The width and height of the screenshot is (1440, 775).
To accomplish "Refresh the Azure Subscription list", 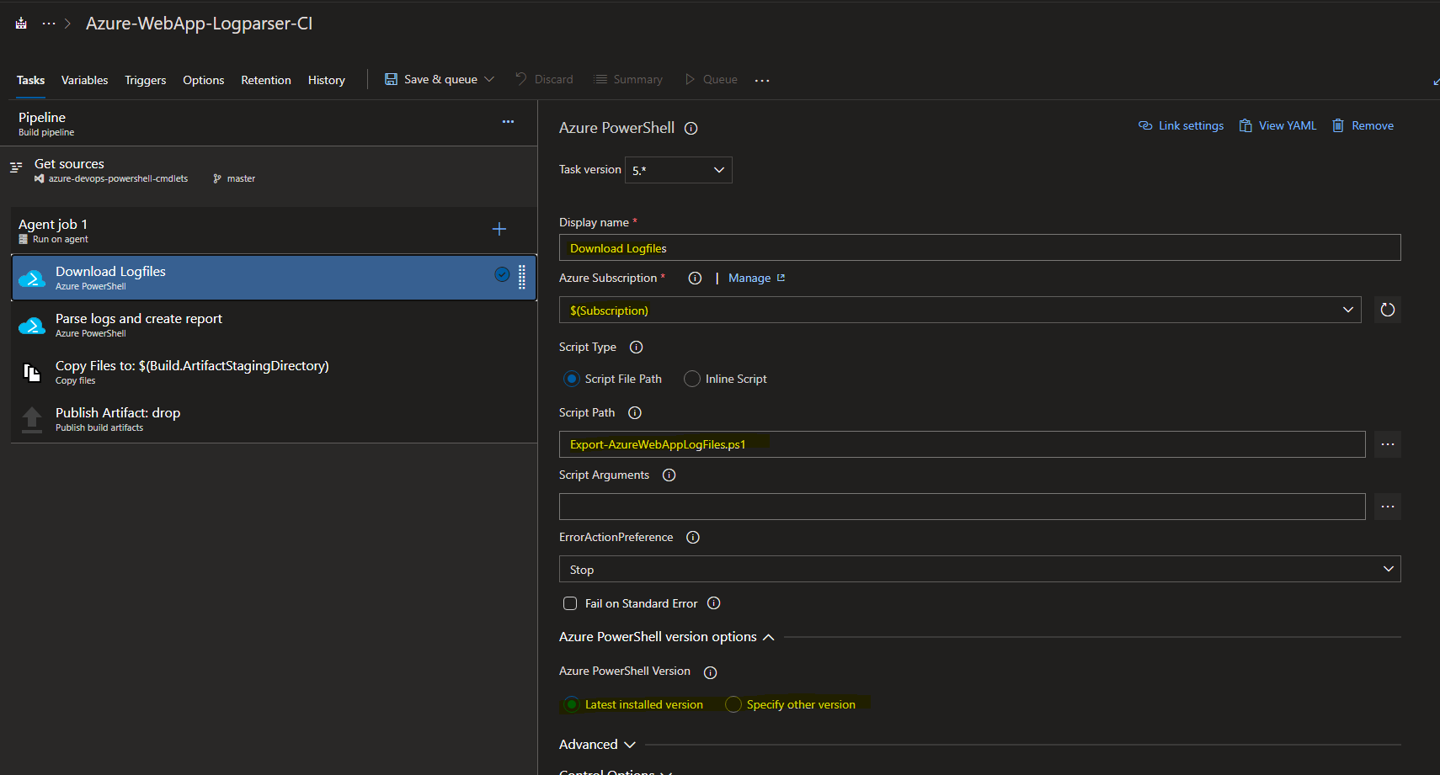I will pos(1388,310).
